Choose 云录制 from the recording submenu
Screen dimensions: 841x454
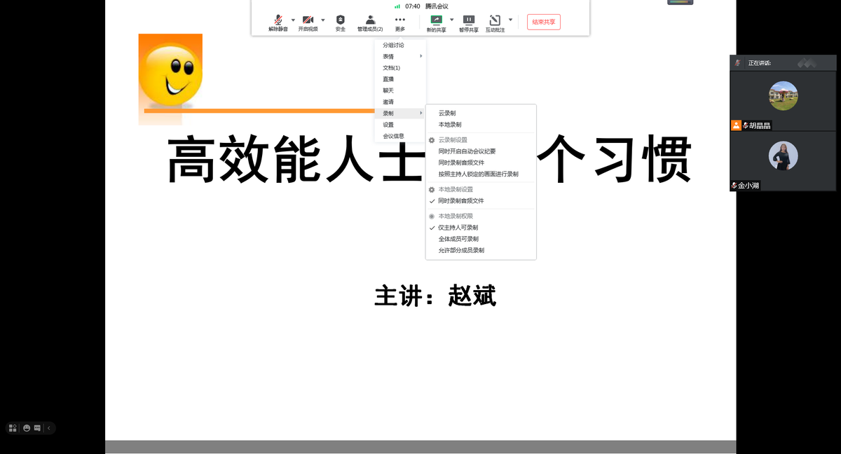point(447,113)
